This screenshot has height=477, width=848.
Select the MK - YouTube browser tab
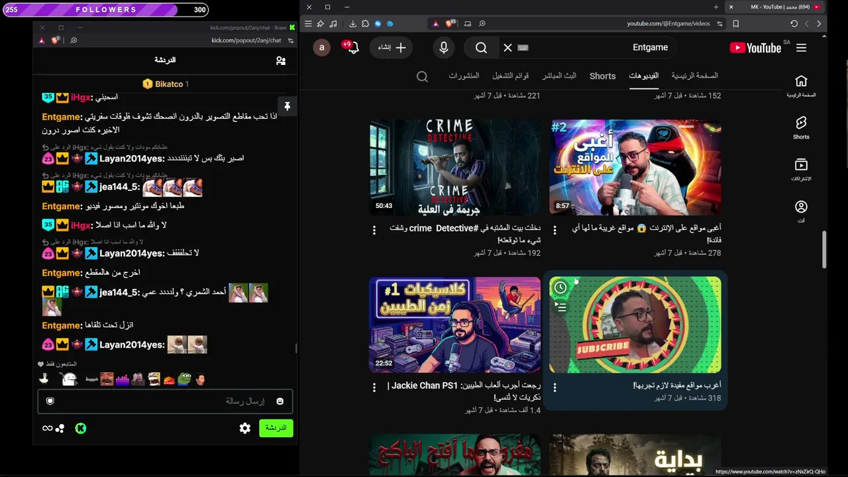pos(775,7)
